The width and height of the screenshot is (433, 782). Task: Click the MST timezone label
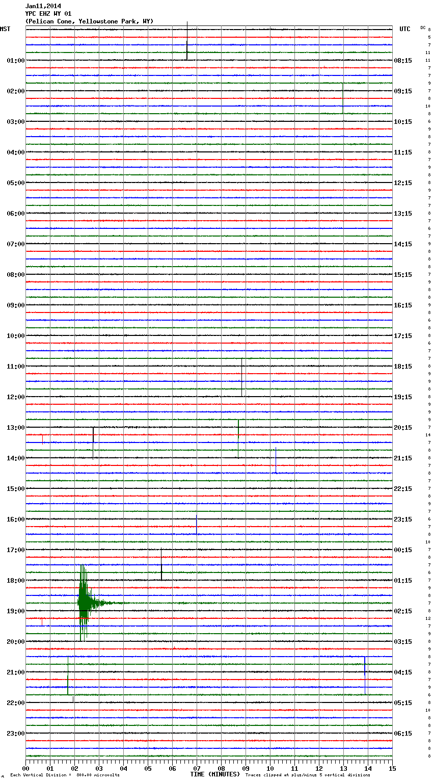(x=5, y=29)
